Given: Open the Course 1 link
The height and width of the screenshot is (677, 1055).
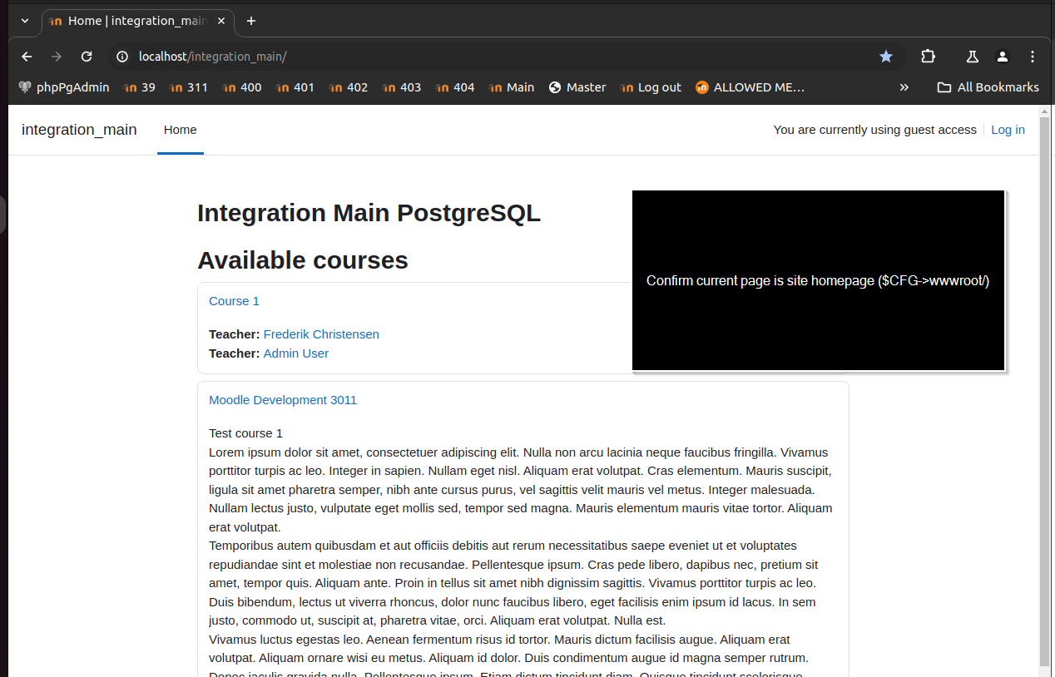Looking at the screenshot, I should click(234, 301).
